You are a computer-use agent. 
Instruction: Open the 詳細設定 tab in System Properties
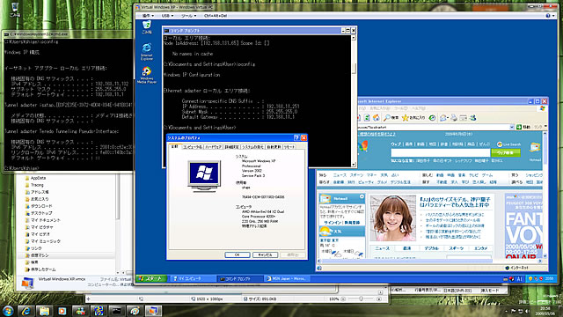[231, 147]
